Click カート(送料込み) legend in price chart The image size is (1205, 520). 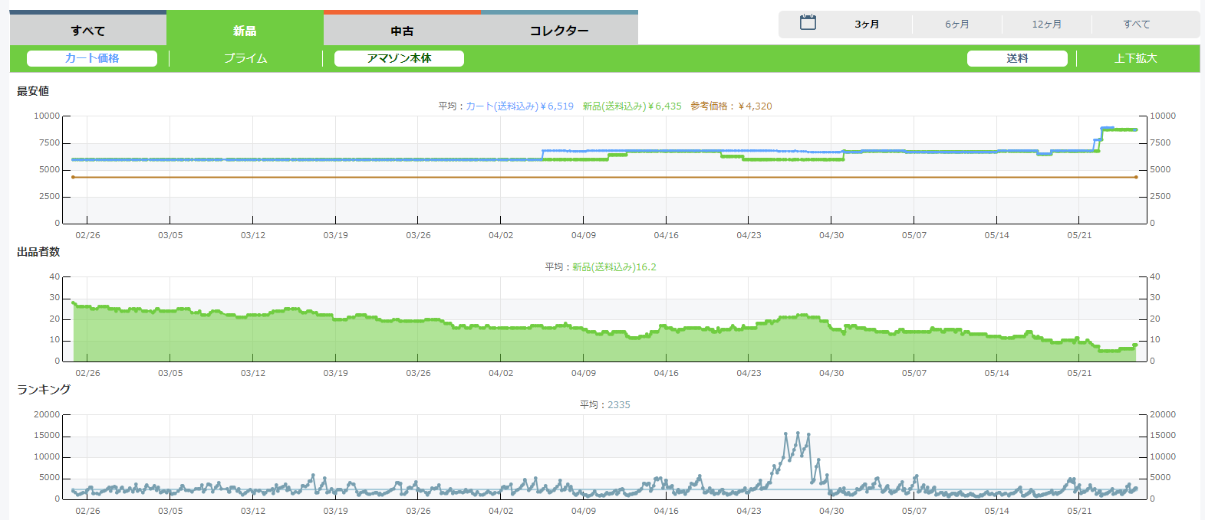pos(519,106)
